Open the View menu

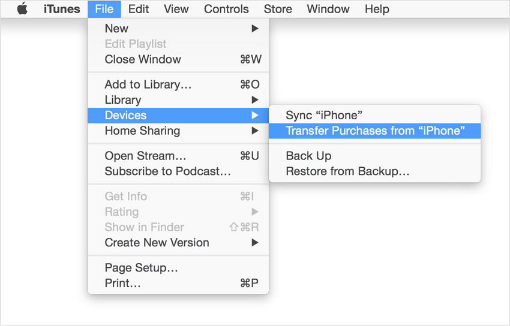pos(176,9)
